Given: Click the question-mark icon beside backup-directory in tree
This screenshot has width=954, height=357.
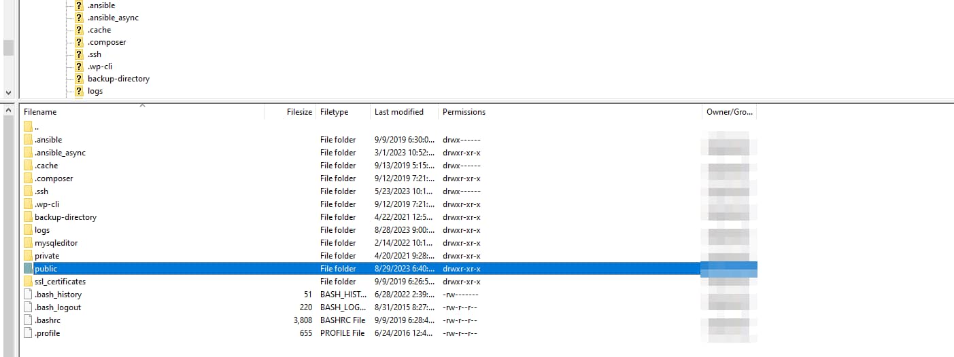Looking at the screenshot, I should tap(80, 79).
